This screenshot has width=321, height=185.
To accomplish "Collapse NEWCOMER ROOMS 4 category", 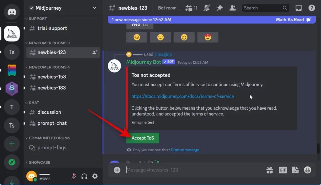I will (48, 67).
